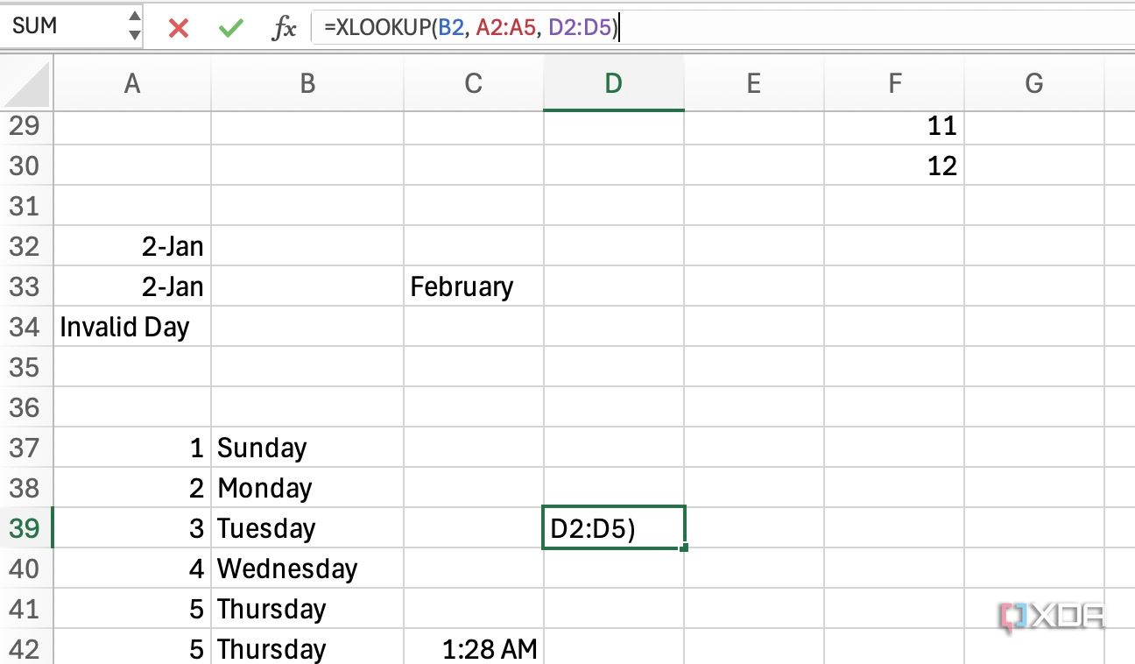Select row 33 header
The width and height of the screenshot is (1135, 664).
[26, 286]
